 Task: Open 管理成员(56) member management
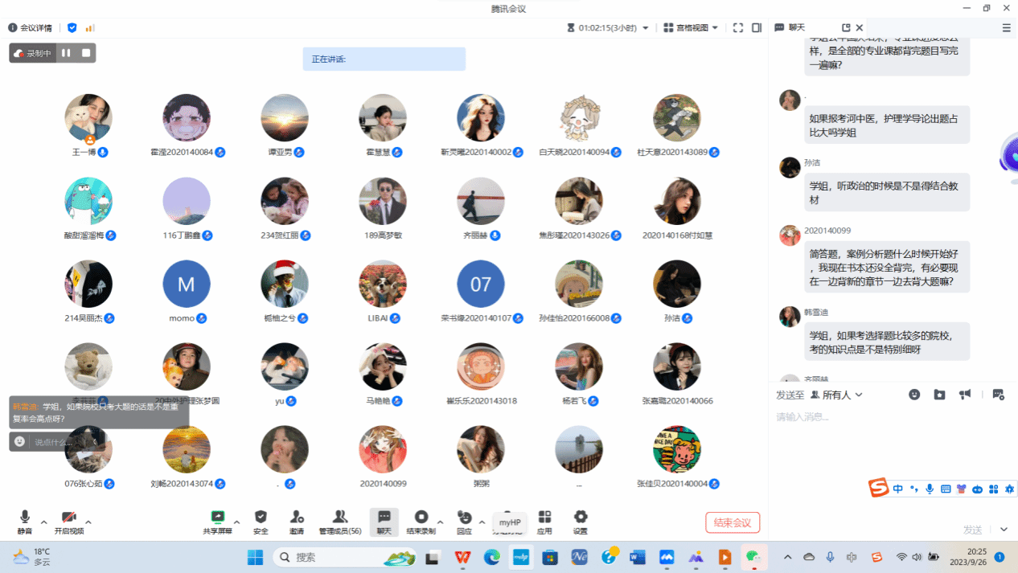[x=340, y=518]
